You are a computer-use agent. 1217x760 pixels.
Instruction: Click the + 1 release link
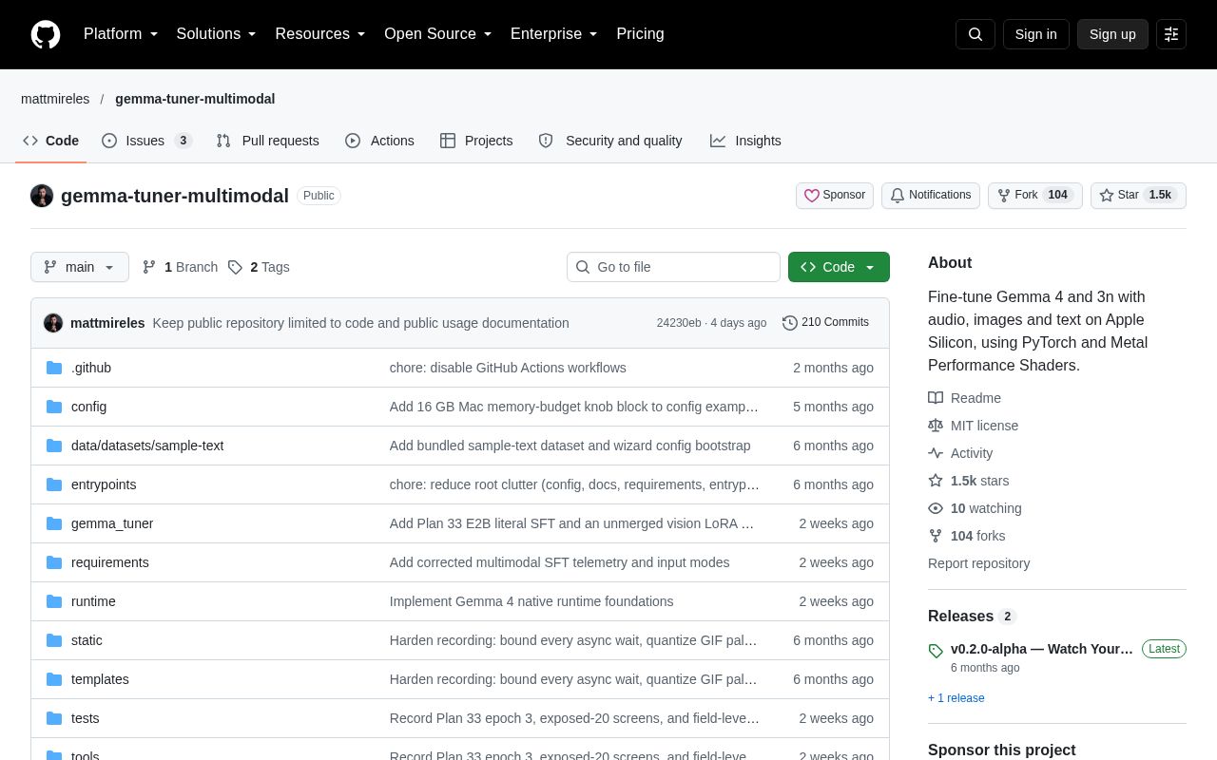pyautogui.click(x=956, y=698)
